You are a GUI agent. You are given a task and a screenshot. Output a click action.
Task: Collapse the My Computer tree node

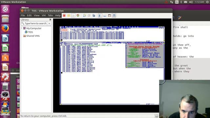(x=22, y=28)
